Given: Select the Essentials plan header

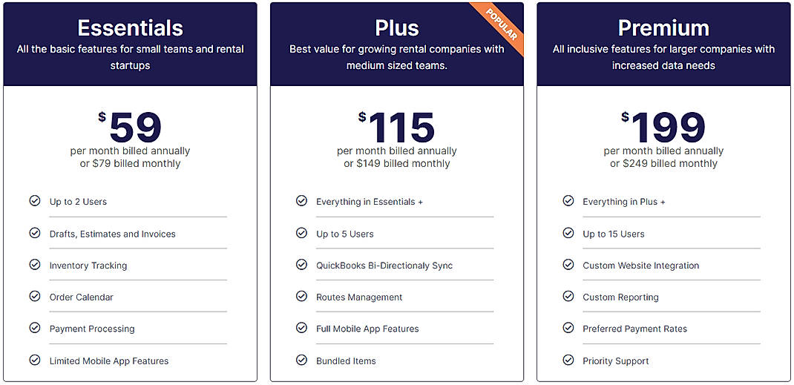Looking at the screenshot, I should click(x=130, y=28).
